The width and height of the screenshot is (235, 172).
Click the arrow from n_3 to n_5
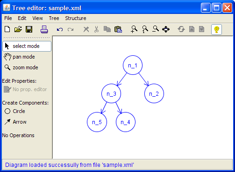point(104,108)
